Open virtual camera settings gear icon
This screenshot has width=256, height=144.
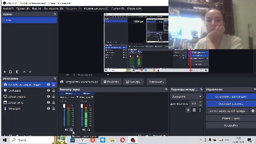point(253,111)
